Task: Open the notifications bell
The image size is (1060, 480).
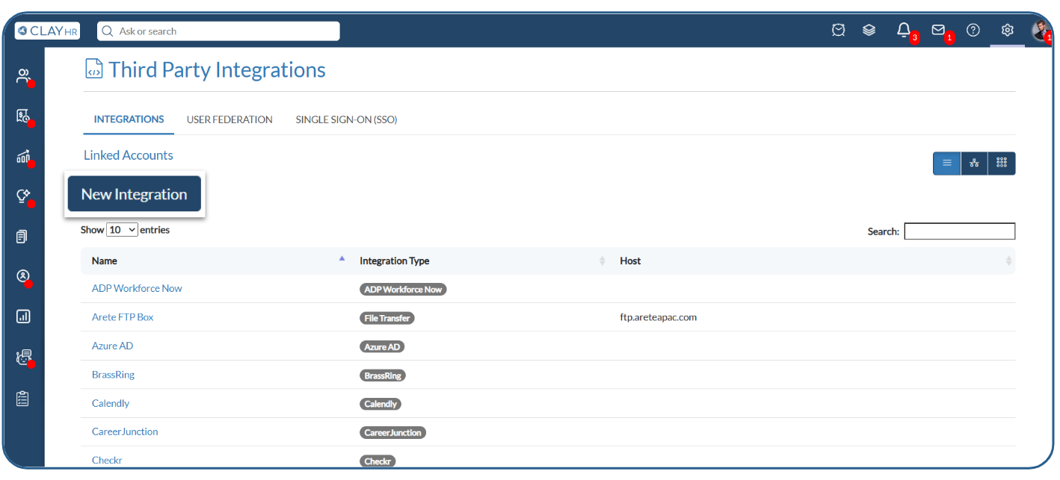Action: tap(904, 30)
